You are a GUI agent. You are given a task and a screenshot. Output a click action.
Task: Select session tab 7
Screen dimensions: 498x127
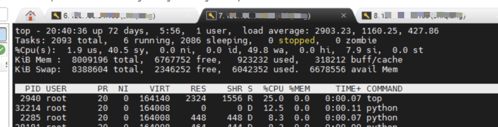click(277, 15)
